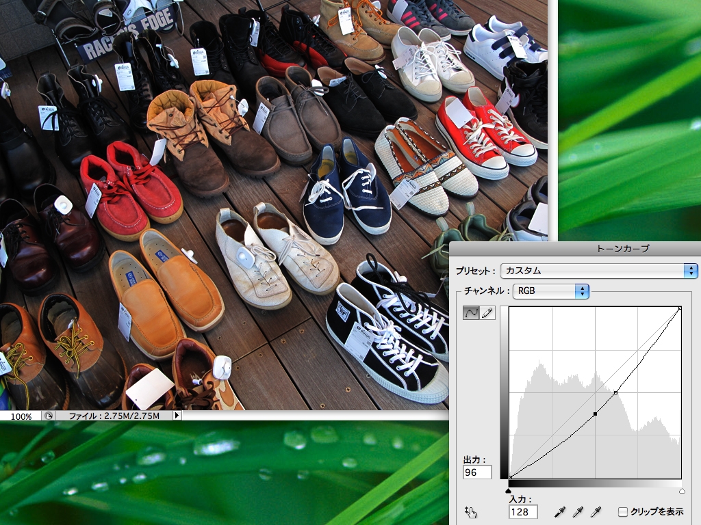This screenshot has height=525, width=701.
Task: Click the white point slider triangle
Action: coord(682,491)
